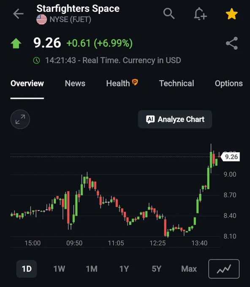This screenshot has width=250, height=287.
Task: Click the Analyze Chart AI button
Action: [175, 119]
